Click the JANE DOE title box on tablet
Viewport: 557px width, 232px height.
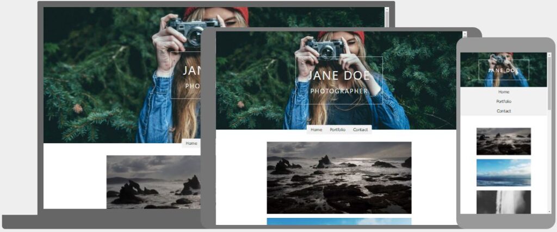click(x=339, y=80)
